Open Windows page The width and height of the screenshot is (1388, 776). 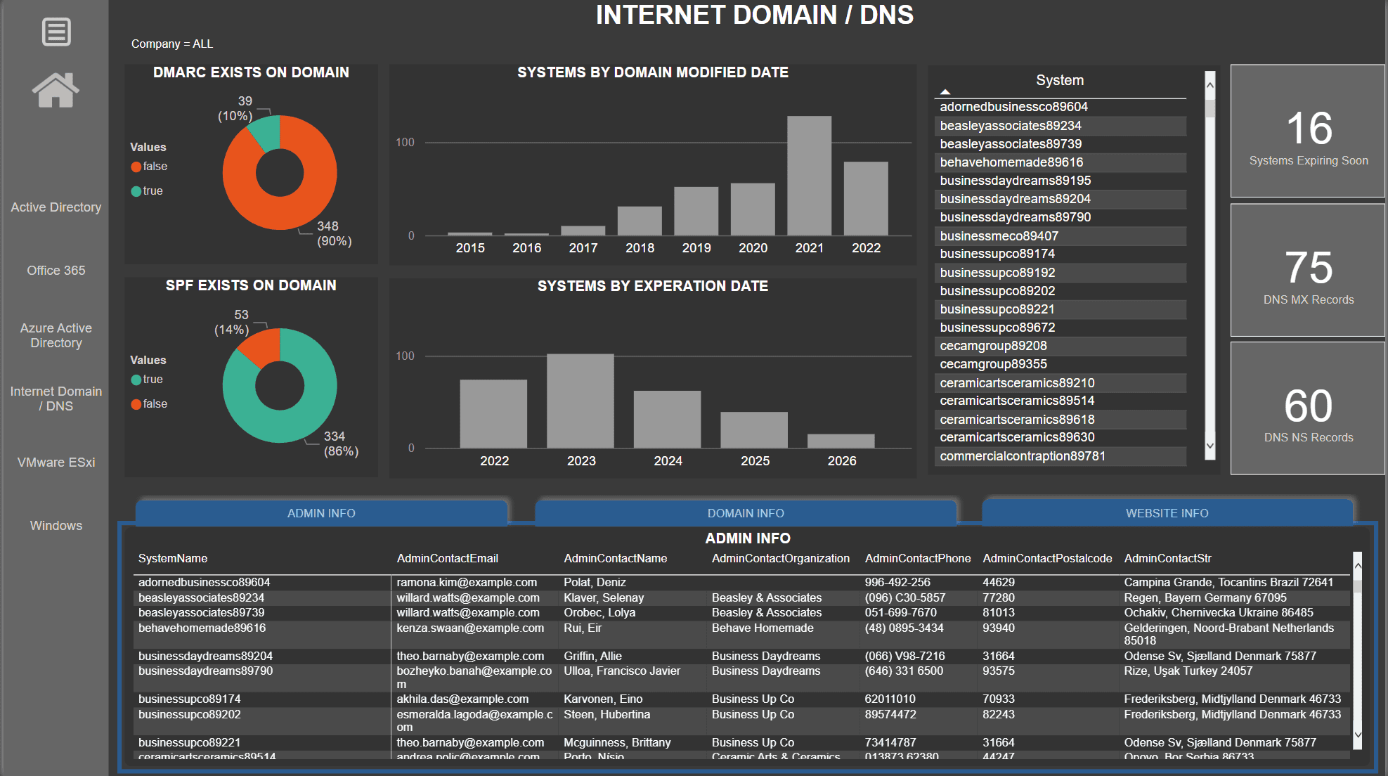(x=56, y=526)
